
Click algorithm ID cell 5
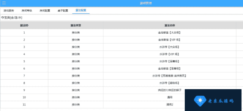(24, 61)
